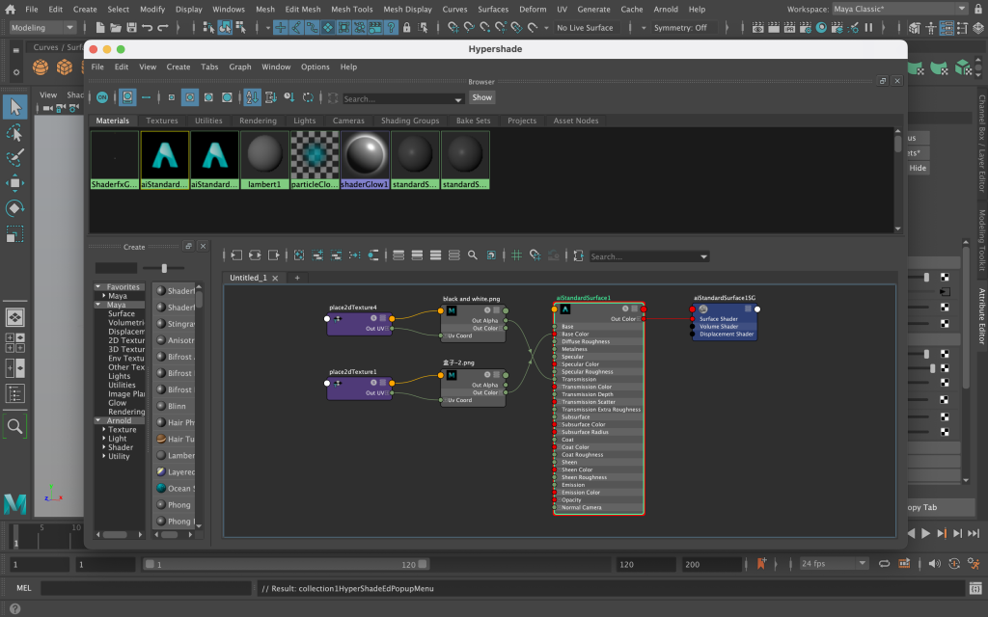988x617 pixels.
Task: Toggle sort by type in Browser
Action: pyautogui.click(x=271, y=97)
